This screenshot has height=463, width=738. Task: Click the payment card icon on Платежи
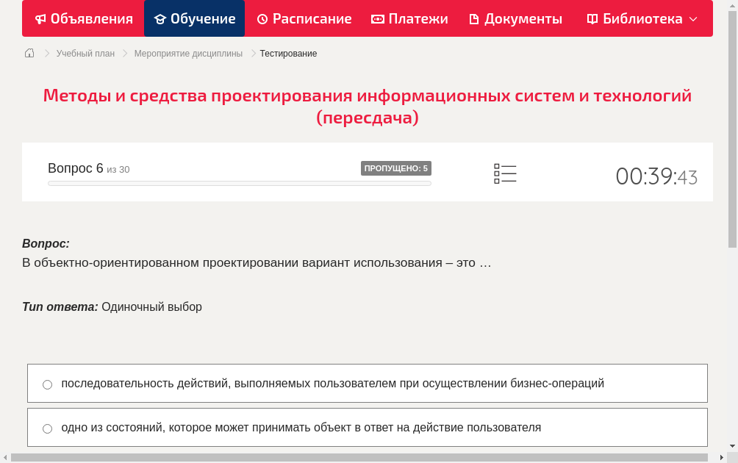tap(377, 18)
